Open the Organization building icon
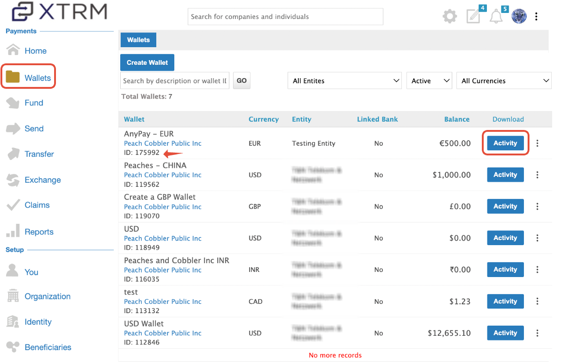 tap(13, 296)
